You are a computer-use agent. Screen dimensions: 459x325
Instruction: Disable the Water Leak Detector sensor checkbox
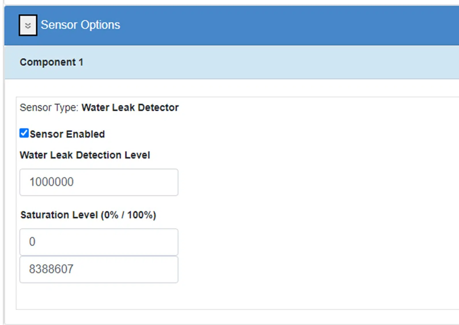pos(24,133)
